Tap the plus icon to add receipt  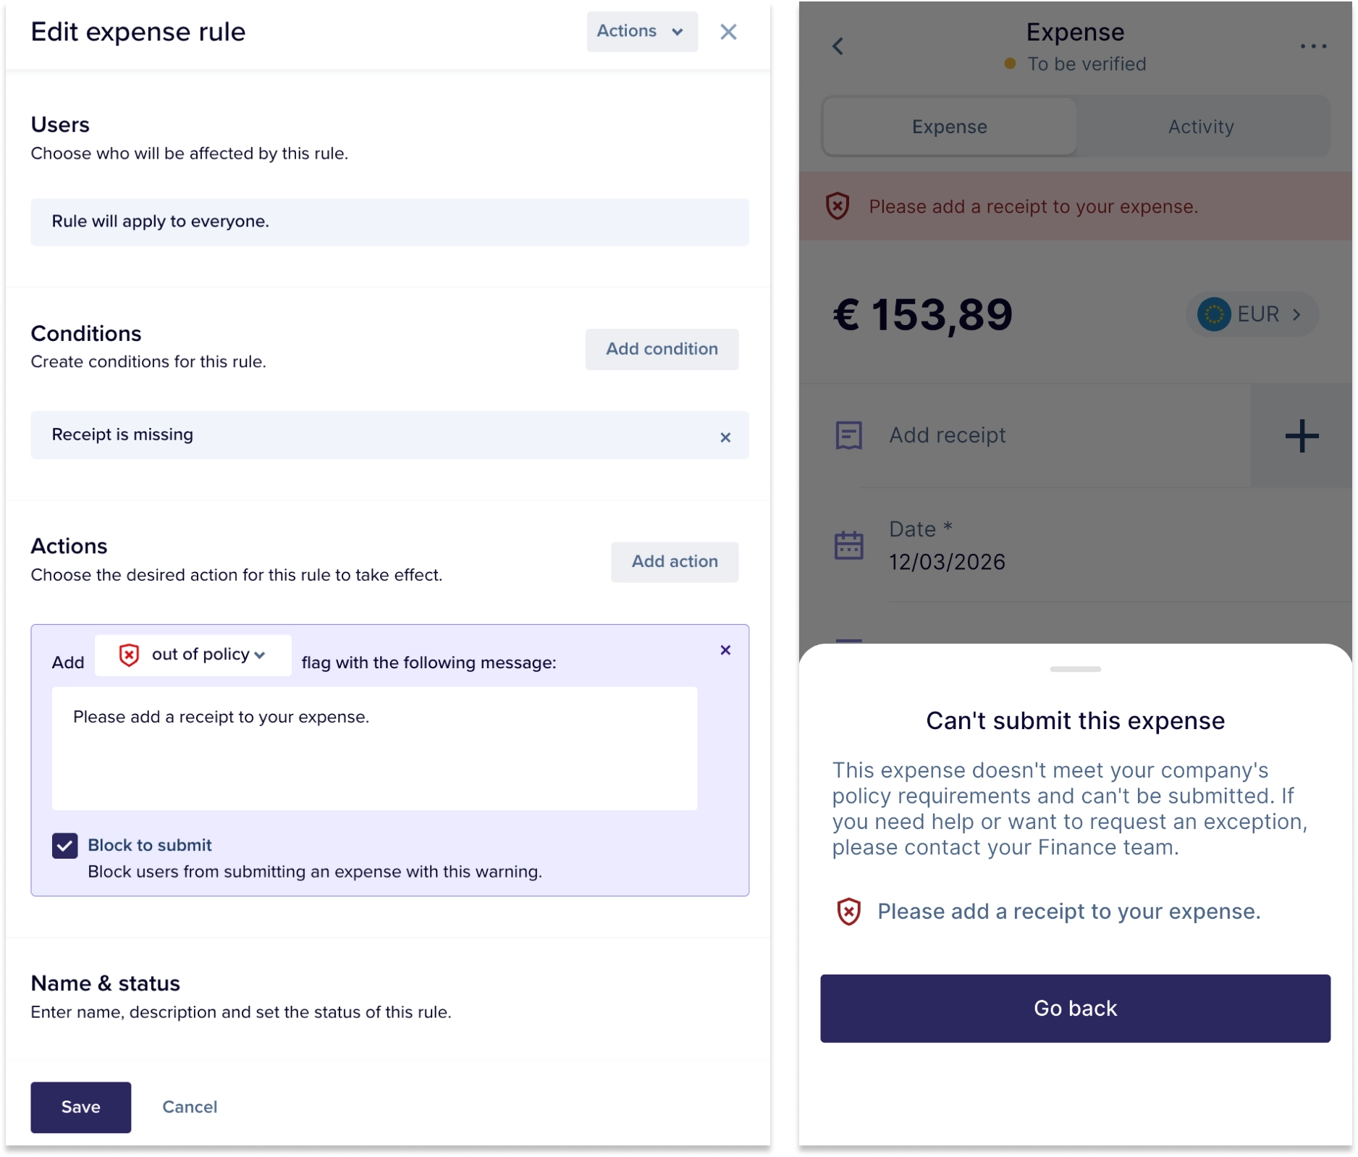tap(1302, 436)
